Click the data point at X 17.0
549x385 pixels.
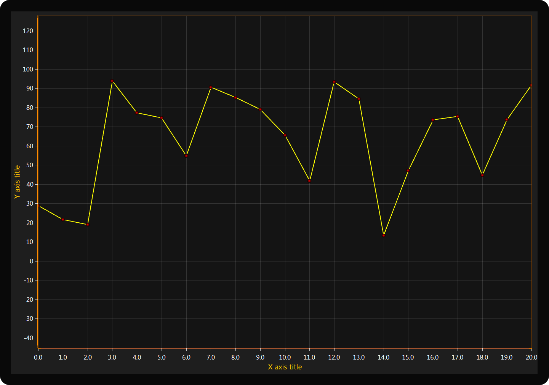tap(458, 117)
